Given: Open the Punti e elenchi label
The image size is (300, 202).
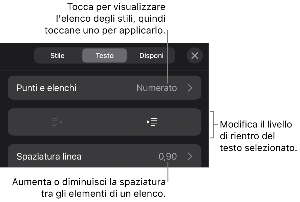Looking at the screenshot, I should tap(46, 88).
